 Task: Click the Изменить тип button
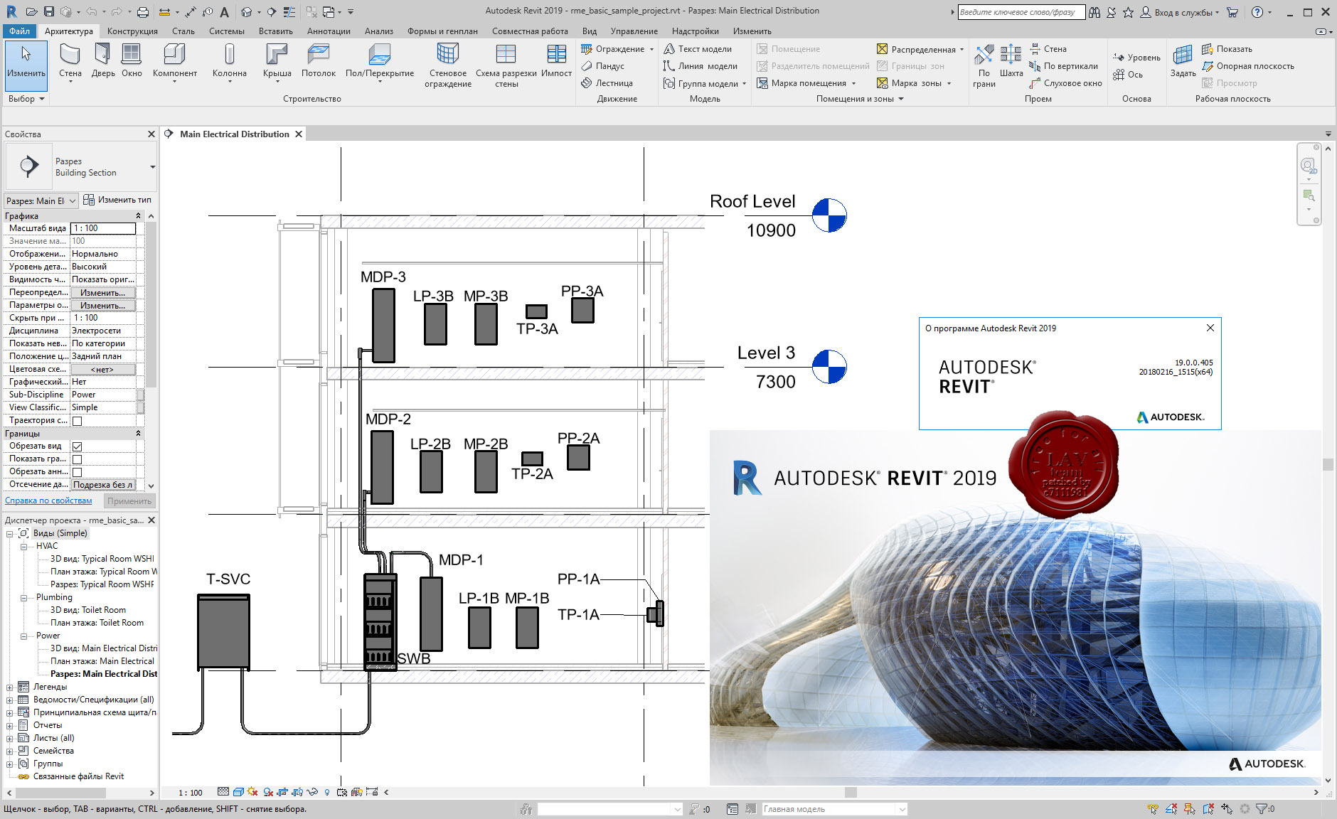coord(117,200)
